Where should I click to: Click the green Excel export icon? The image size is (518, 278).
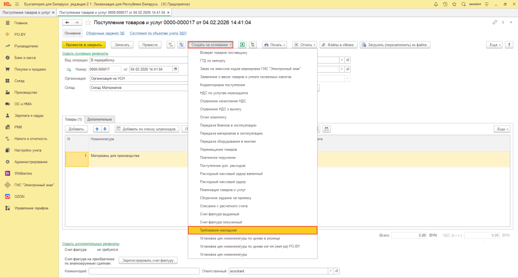pos(242,45)
